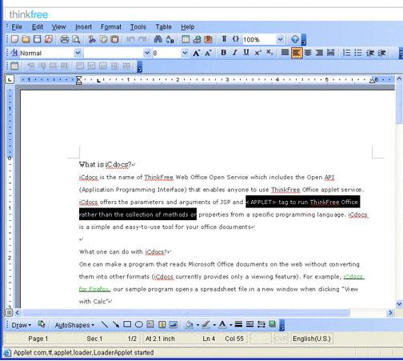
Task: Print the document using the printer icon
Action: (64, 39)
